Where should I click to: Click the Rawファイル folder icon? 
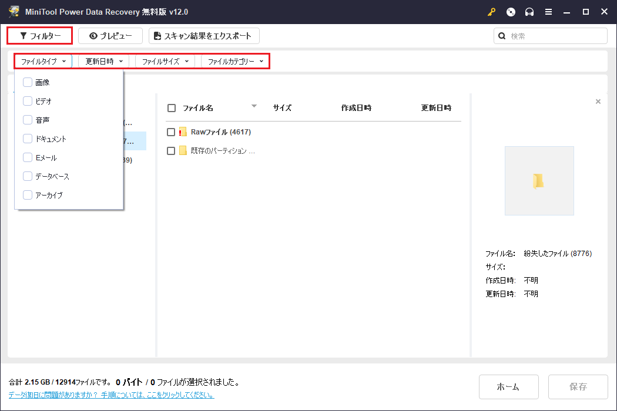coord(183,132)
